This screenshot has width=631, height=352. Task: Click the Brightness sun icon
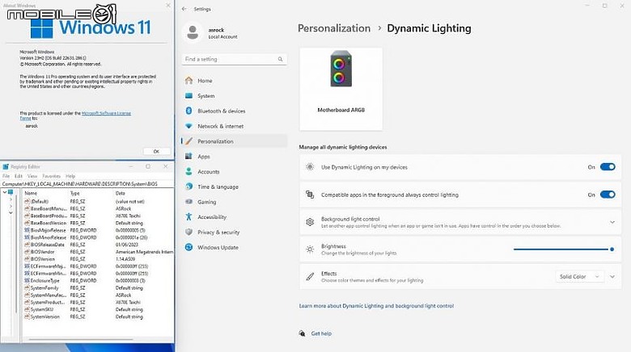point(310,249)
